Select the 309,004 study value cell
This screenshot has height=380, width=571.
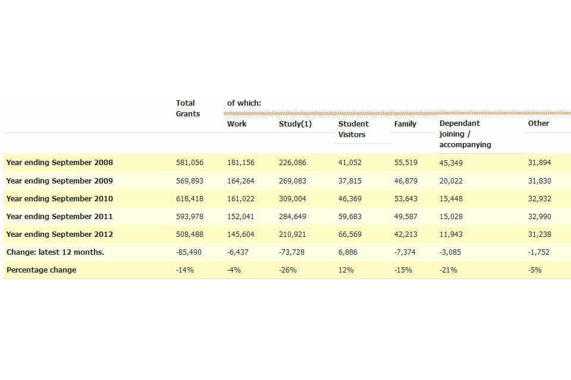(293, 198)
